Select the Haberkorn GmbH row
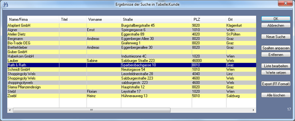The height and width of the screenshot is (121, 295). [132, 56]
